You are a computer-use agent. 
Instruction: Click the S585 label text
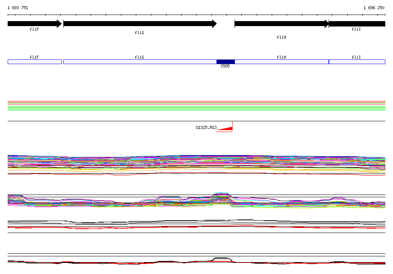[x=225, y=66]
